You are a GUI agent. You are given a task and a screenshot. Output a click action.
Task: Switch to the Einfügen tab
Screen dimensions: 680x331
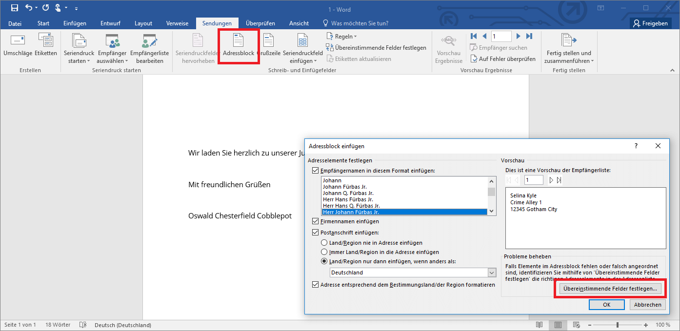coord(75,23)
